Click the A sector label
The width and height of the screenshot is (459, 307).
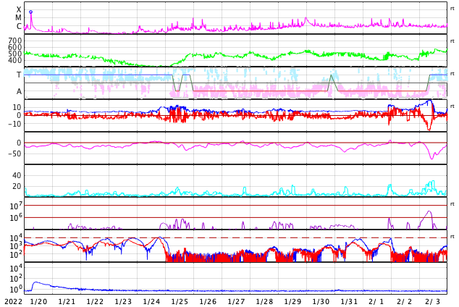pos(19,92)
